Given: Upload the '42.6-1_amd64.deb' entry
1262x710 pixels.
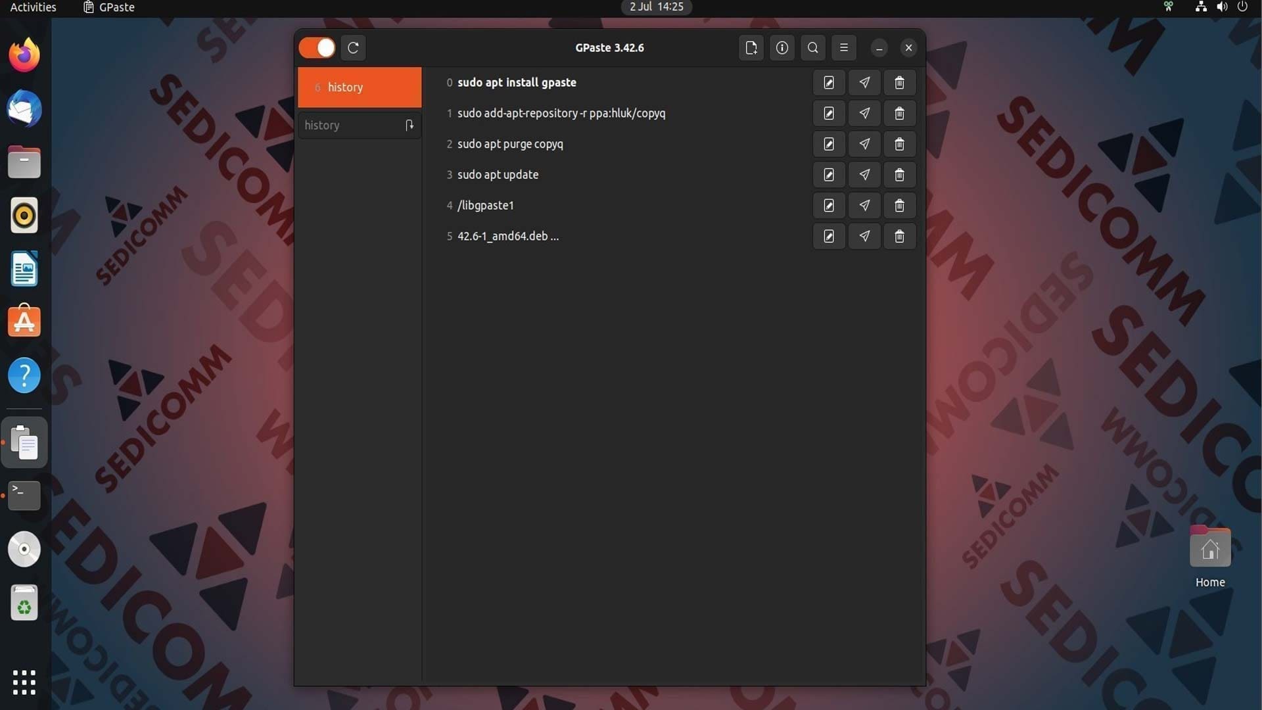Looking at the screenshot, I should [864, 236].
